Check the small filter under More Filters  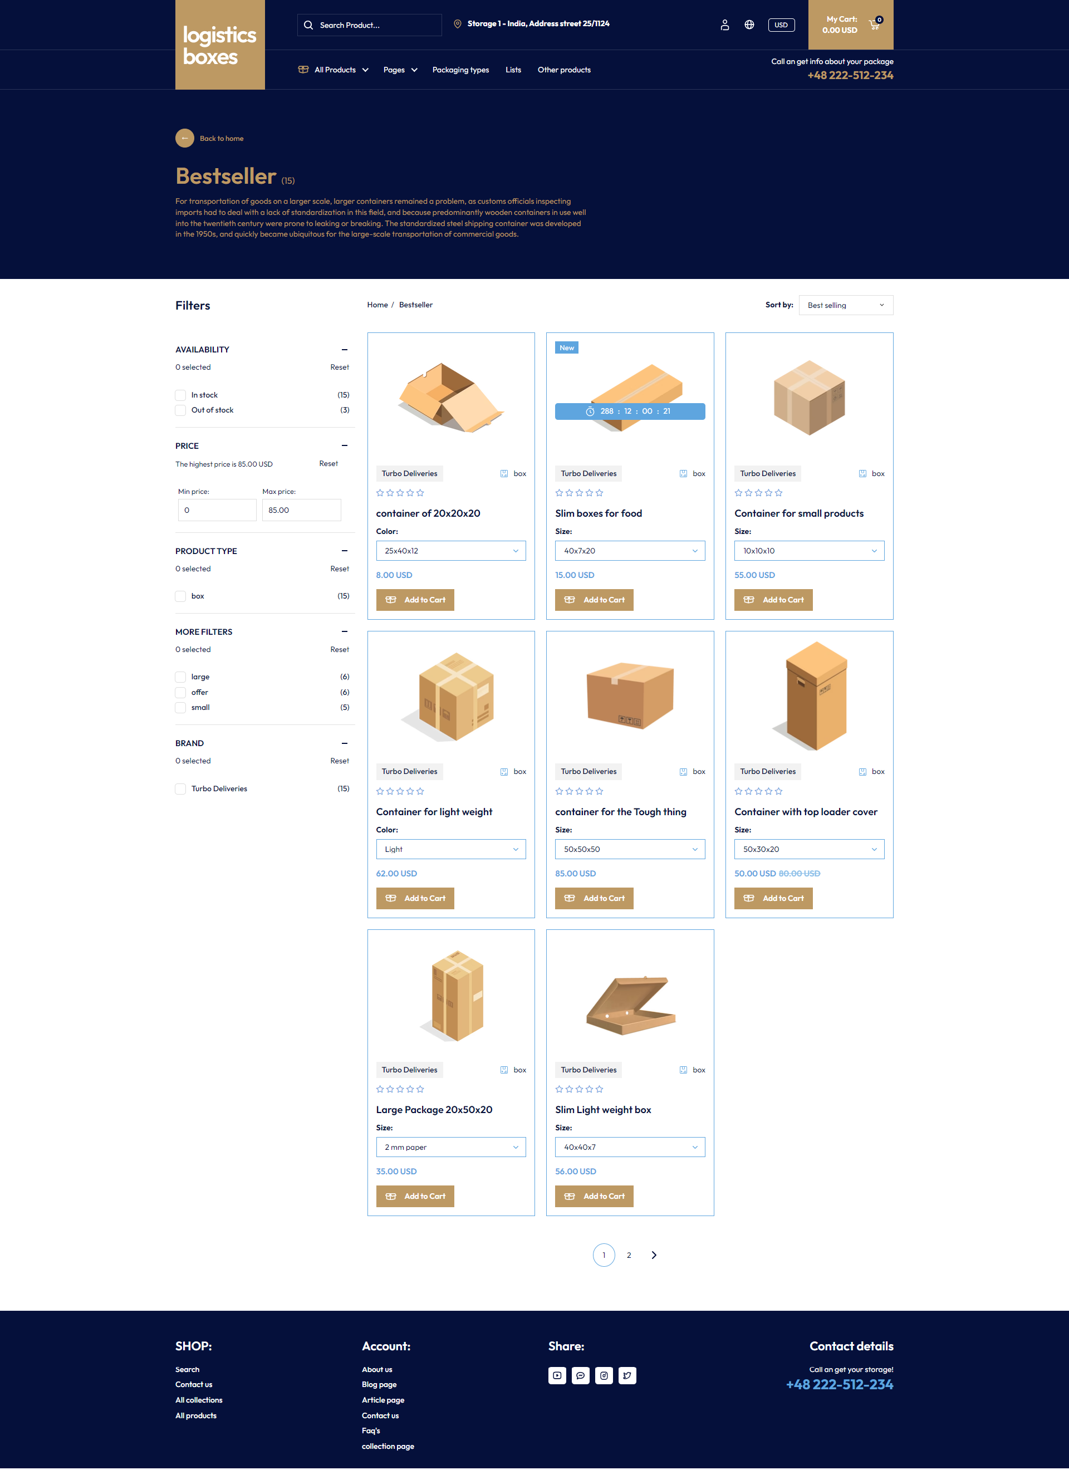click(x=180, y=708)
